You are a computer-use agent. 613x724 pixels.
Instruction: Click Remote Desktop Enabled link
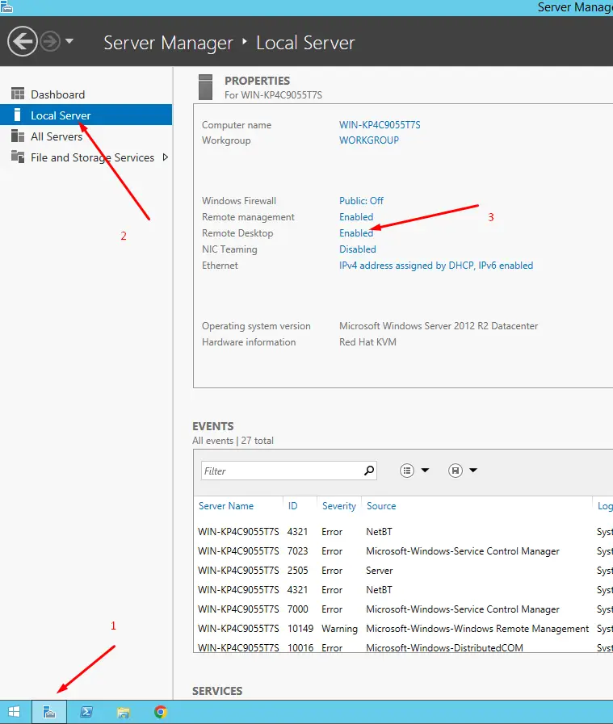coord(356,233)
